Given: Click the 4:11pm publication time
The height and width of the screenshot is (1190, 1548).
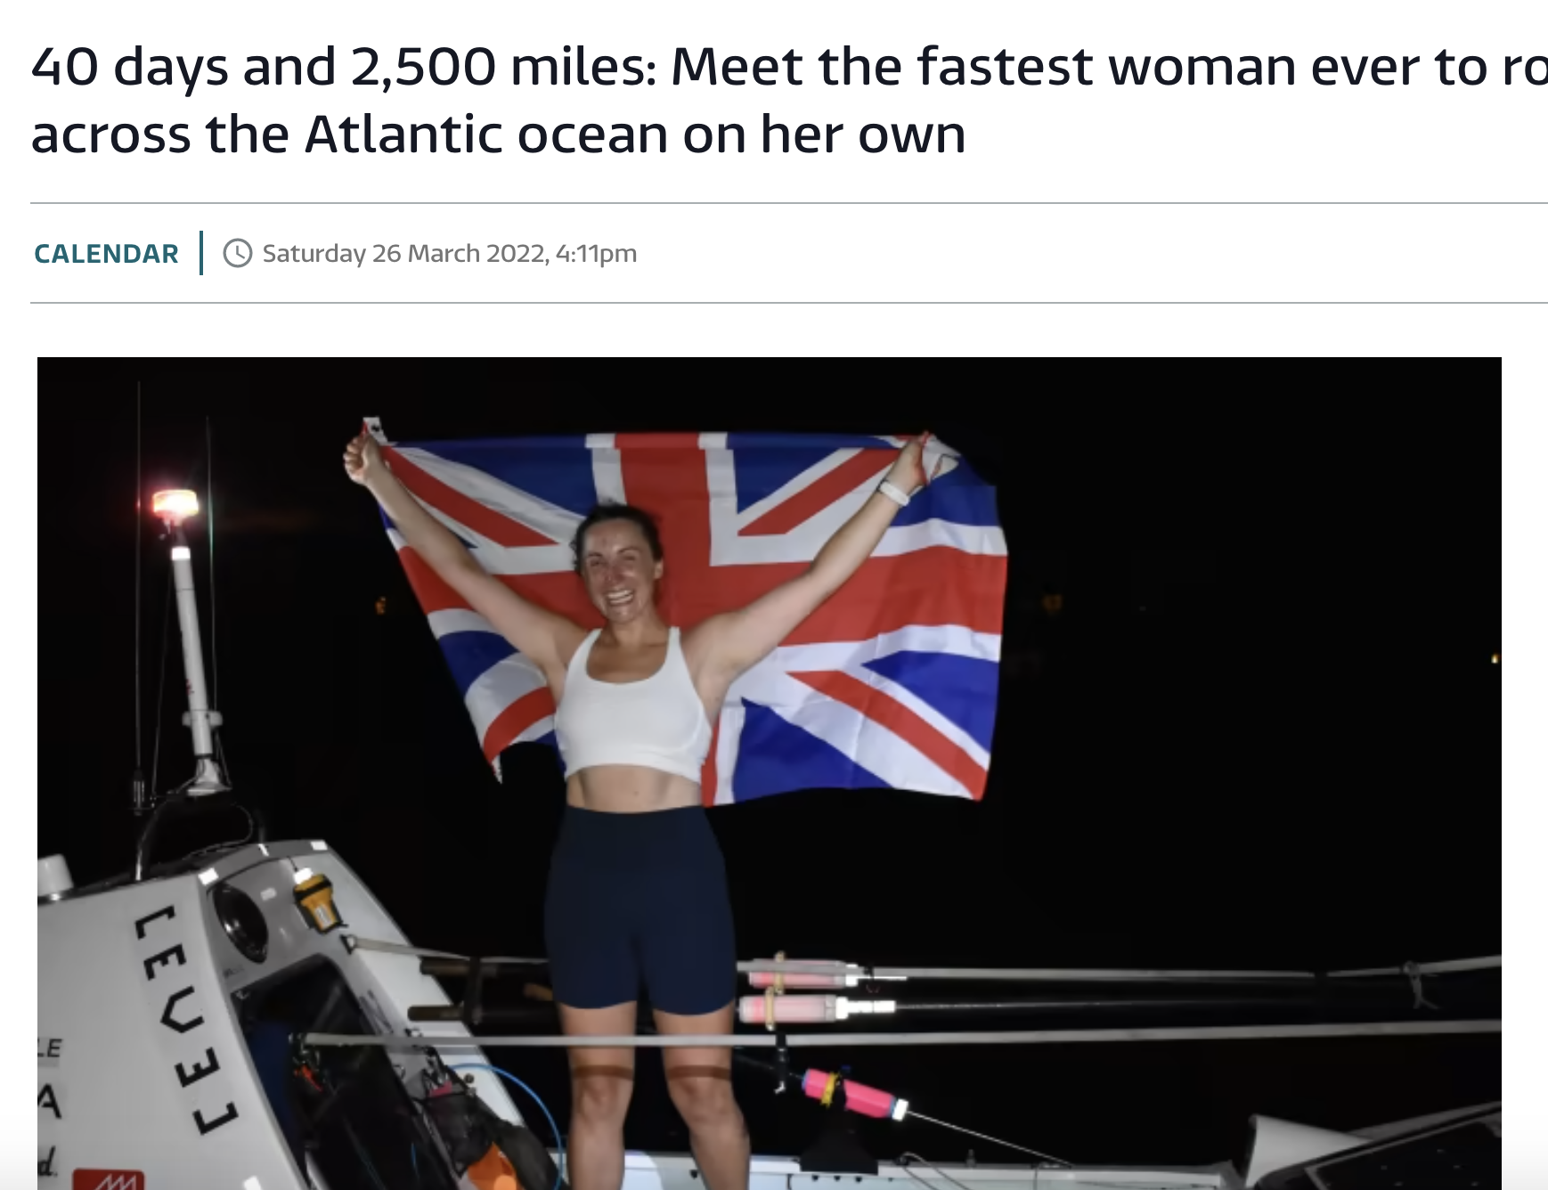Looking at the screenshot, I should 597,254.
